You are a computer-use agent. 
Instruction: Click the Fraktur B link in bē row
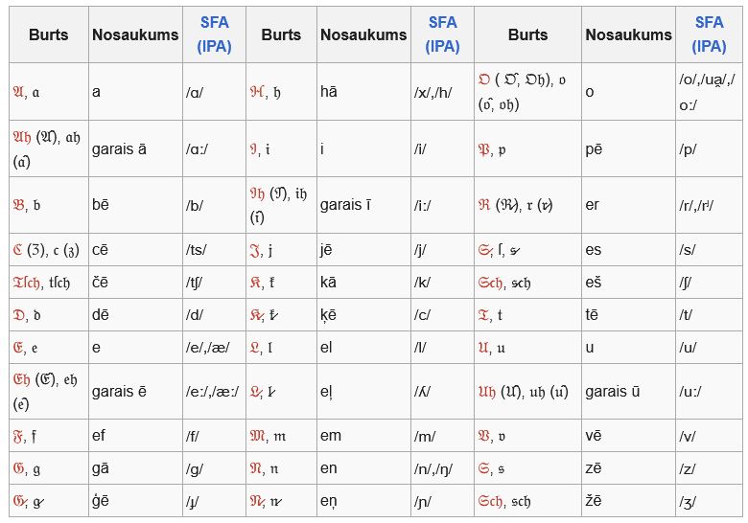tap(18, 204)
